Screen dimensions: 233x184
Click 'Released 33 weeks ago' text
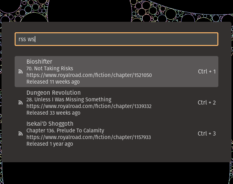coord(53,113)
